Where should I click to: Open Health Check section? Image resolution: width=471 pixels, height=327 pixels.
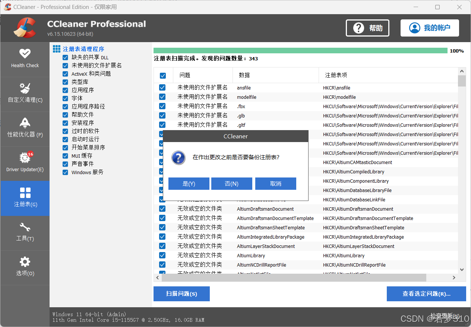coord(25,60)
